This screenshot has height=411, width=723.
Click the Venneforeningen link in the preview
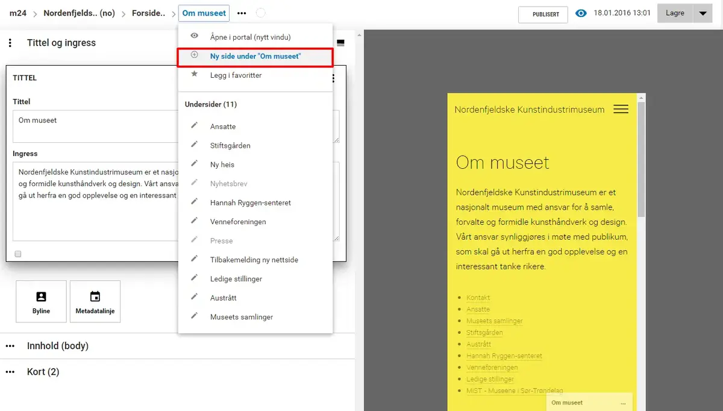pyautogui.click(x=492, y=368)
